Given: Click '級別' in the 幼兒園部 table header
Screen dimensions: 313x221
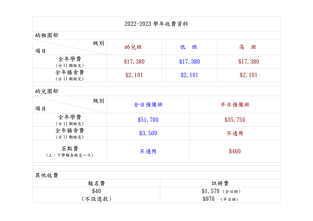Looking at the screenshot, I should click(x=99, y=101).
